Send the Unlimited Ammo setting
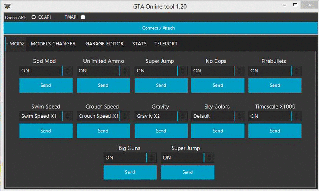Image resolution: width=319 pixels, height=191 pixels. coord(103,86)
